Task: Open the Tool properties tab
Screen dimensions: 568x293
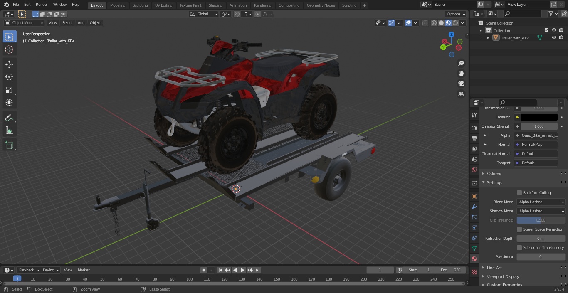Action: click(x=474, y=115)
